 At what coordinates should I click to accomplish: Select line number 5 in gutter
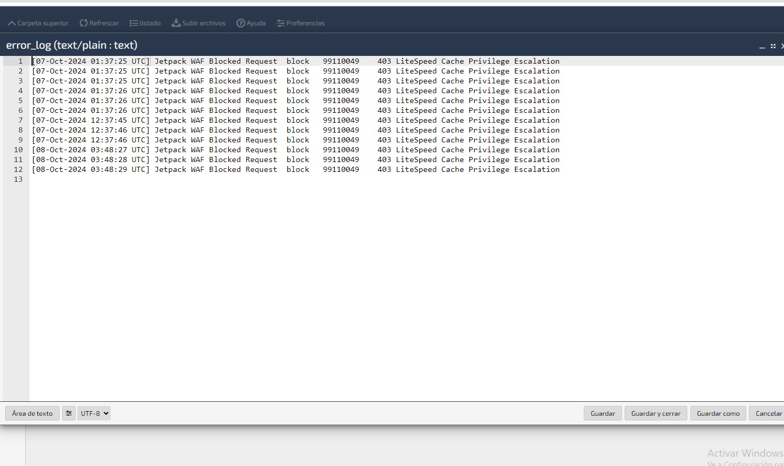(x=21, y=100)
